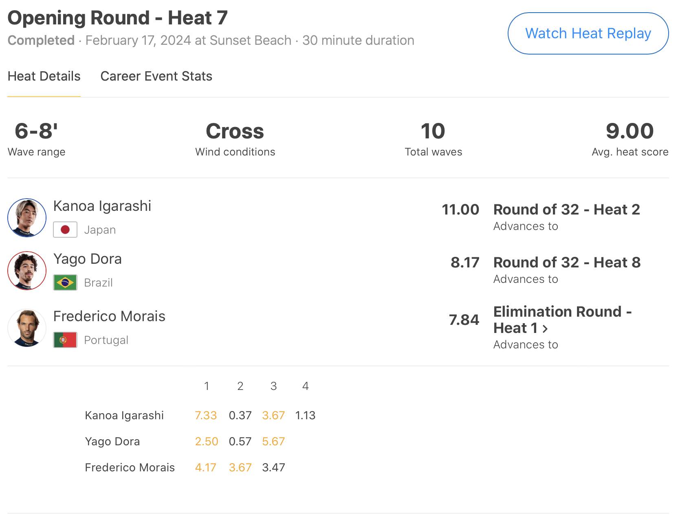The image size is (678, 521).
Task: Click Frederico Morais's profile photo
Action: (x=27, y=328)
